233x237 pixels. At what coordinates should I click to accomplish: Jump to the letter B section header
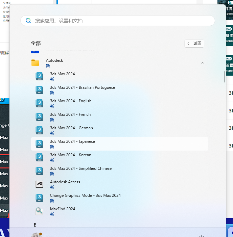[x=35, y=225]
